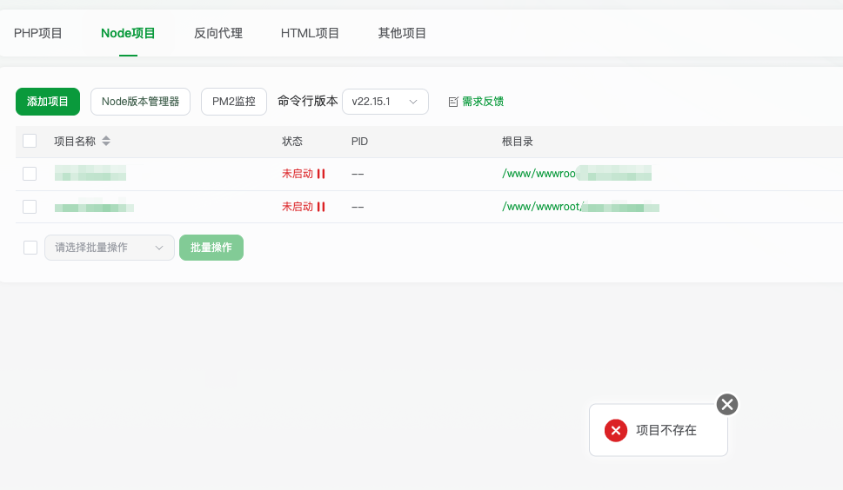Select the HTML项目 tab
Screen dimensions: 843x490
[x=310, y=34]
